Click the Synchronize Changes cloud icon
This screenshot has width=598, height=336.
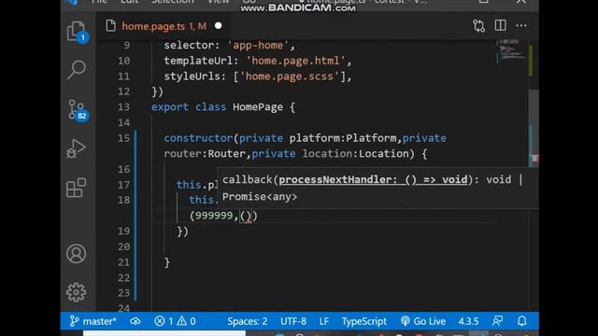[x=135, y=321]
